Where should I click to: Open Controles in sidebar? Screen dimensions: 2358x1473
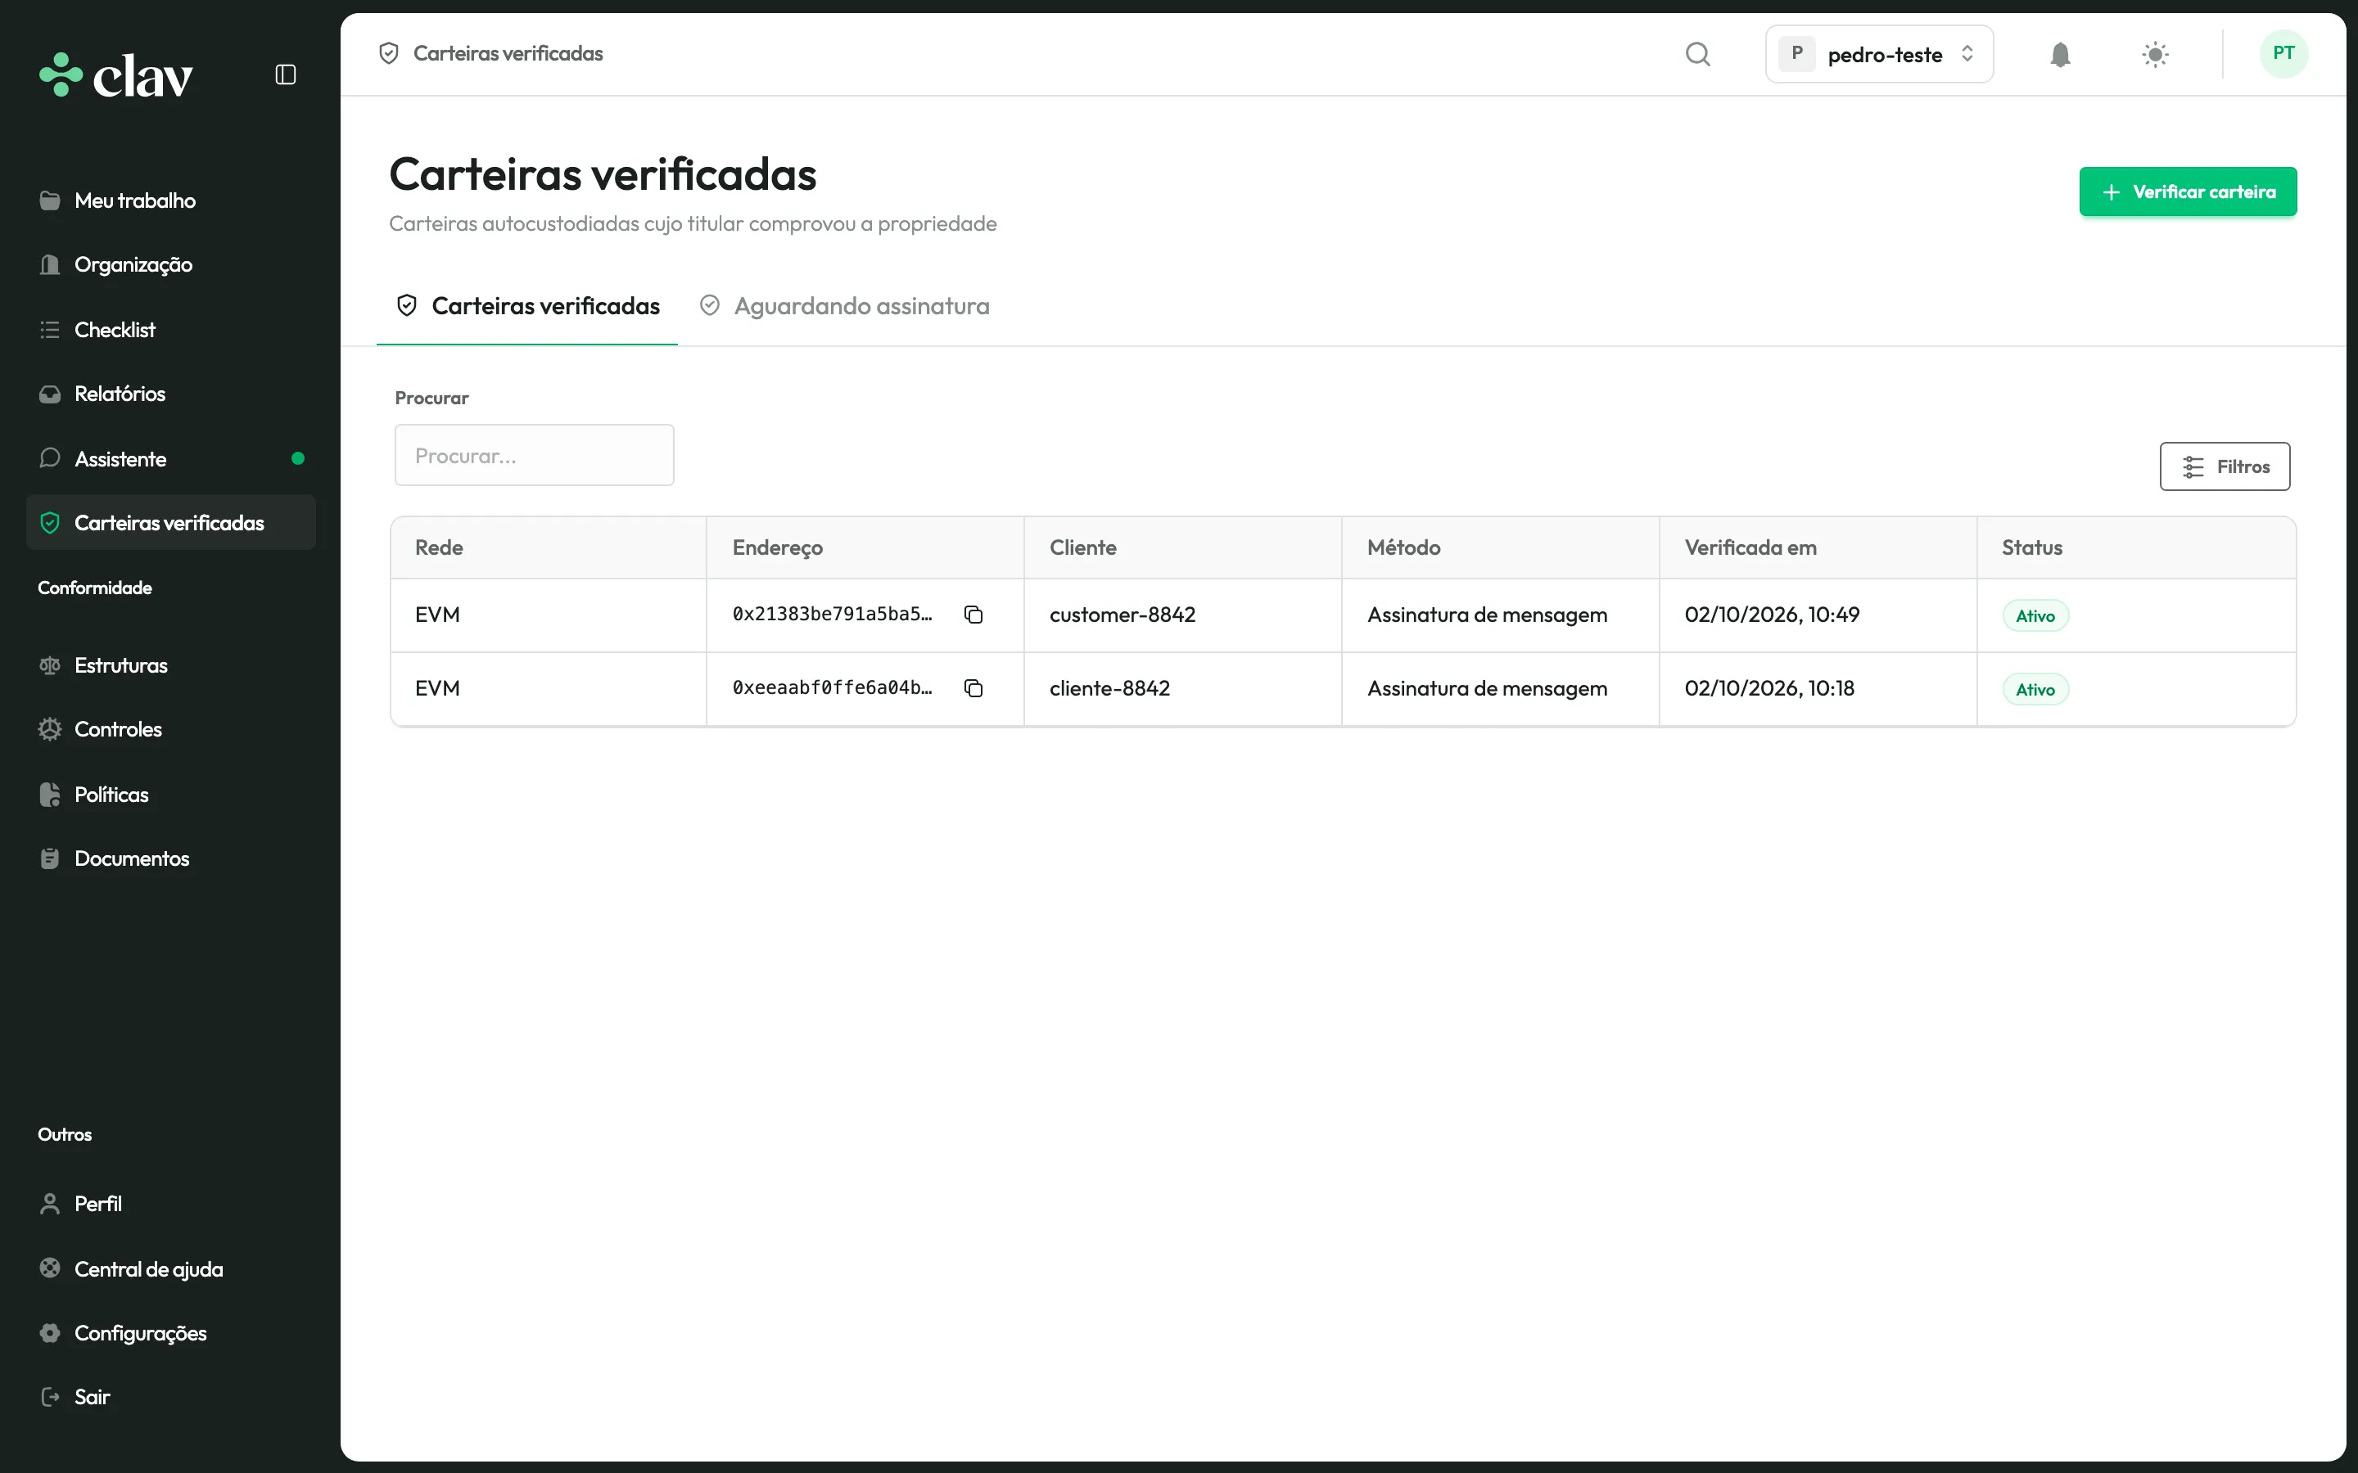coord(171,730)
